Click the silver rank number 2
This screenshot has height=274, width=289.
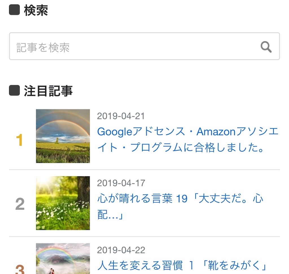pyautogui.click(x=20, y=204)
